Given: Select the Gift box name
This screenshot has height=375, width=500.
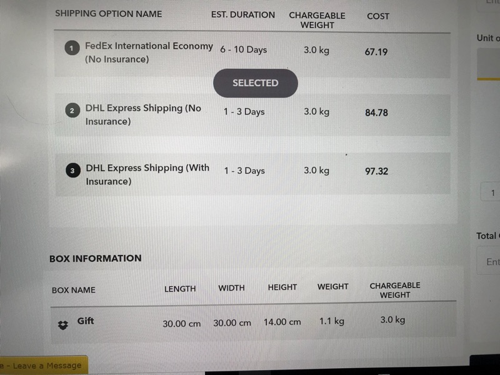Looking at the screenshot, I should click(86, 321).
